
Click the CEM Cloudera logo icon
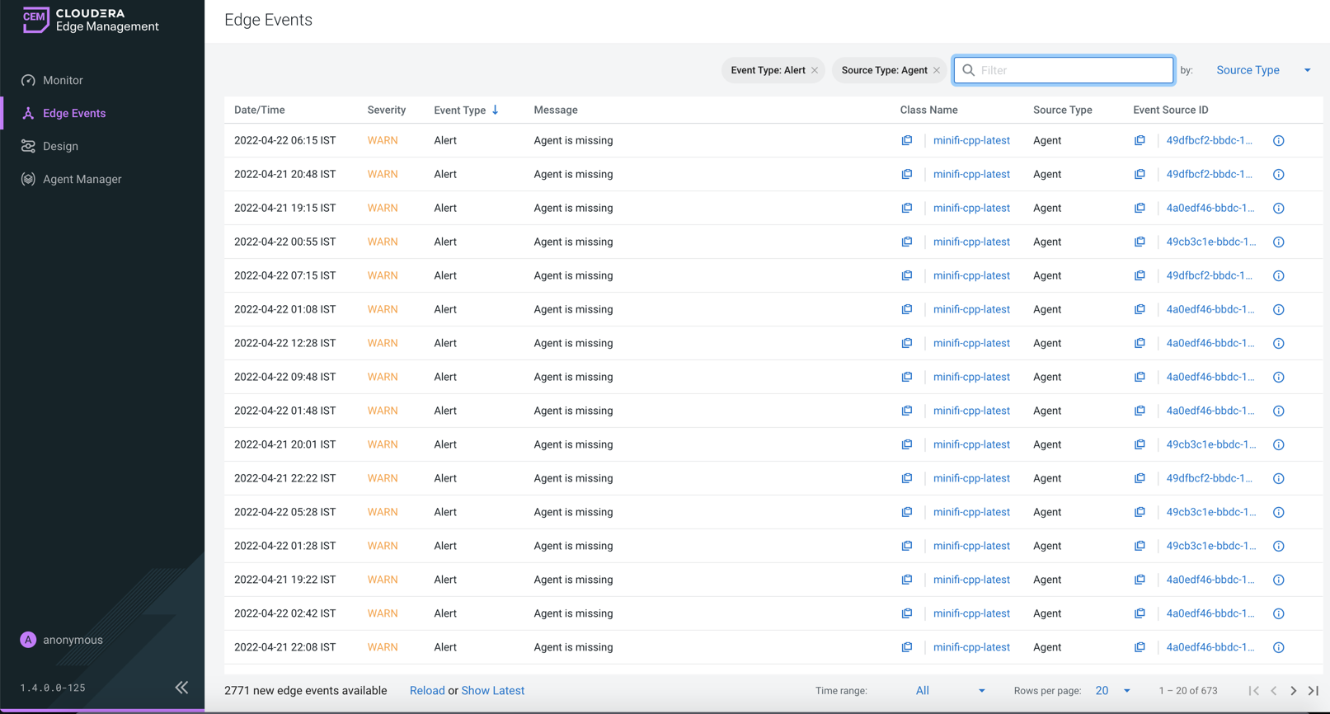(35, 20)
